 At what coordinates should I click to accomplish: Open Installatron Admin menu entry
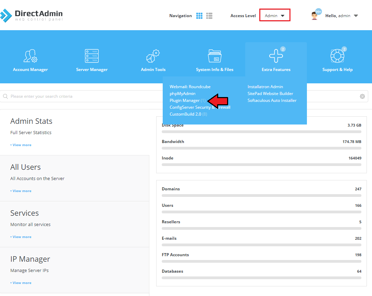[x=265, y=87]
